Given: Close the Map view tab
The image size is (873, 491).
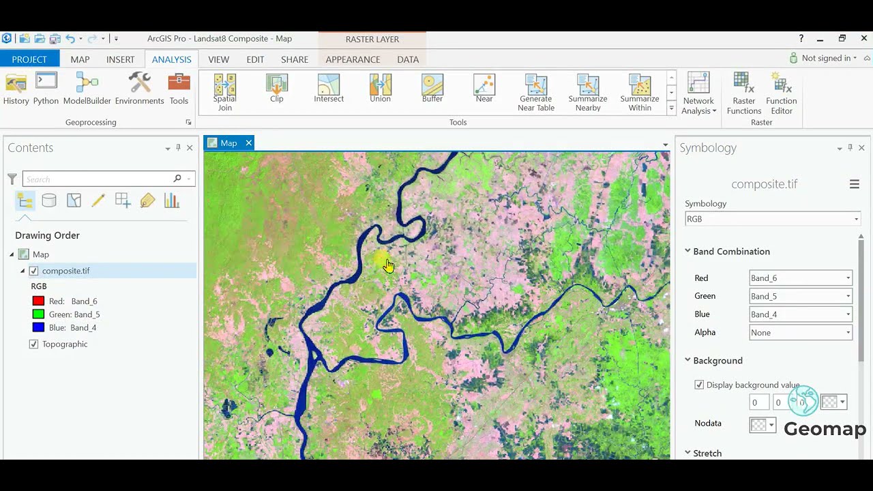Looking at the screenshot, I should point(248,143).
